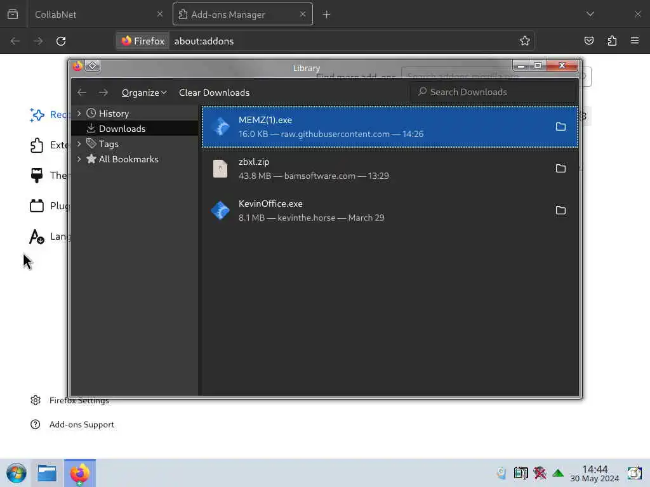Go back in the Library window
The width and height of the screenshot is (650, 487).
[x=82, y=93]
